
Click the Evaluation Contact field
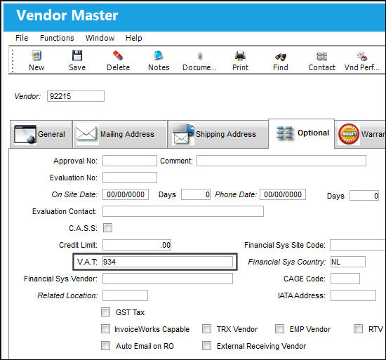click(183, 211)
